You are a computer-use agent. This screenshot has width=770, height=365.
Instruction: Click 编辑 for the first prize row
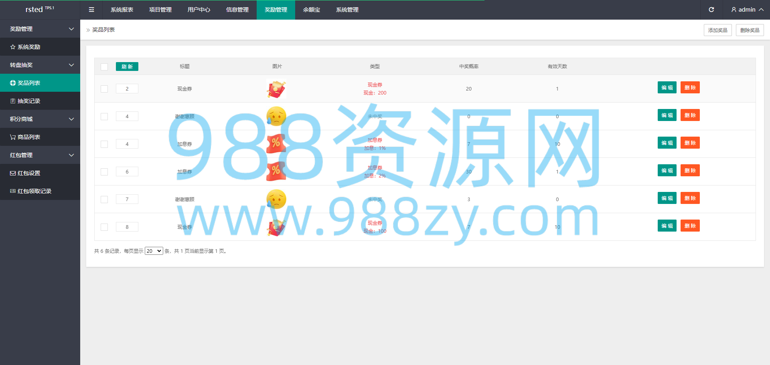click(667, 87)
